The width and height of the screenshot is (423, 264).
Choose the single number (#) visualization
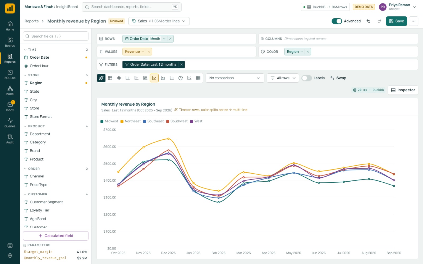coord(119,78)
